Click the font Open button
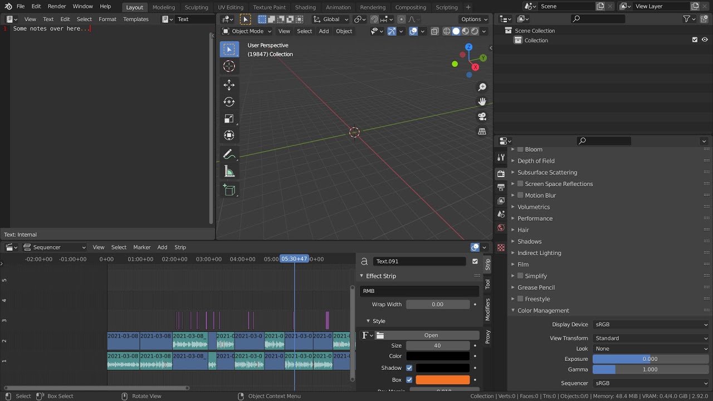Screen dimensions: 713x401 click(431, 335)
